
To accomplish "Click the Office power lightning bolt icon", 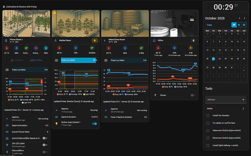I will (191, 48).
